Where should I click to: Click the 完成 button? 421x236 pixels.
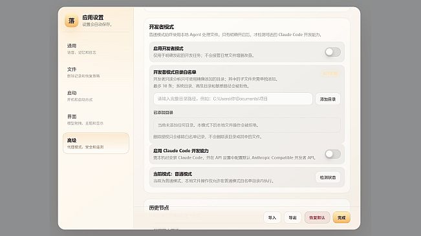341,217
